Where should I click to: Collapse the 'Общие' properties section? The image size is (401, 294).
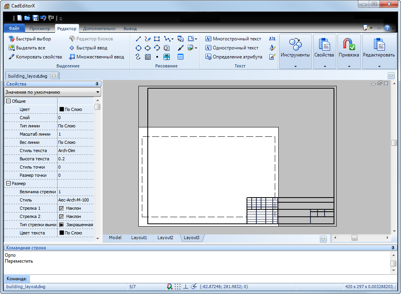click(x=8, y=101)
